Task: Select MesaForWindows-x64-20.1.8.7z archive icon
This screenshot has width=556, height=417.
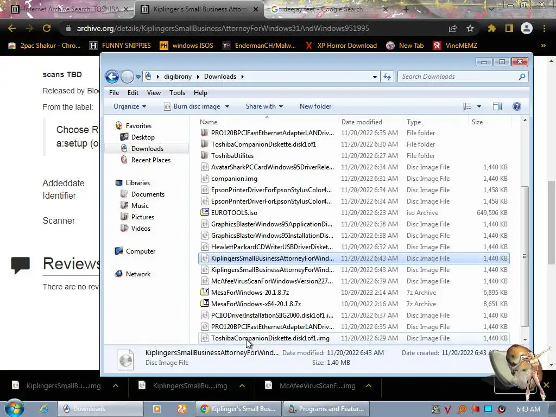Action: pyautogui.click(x=205, y=304)
